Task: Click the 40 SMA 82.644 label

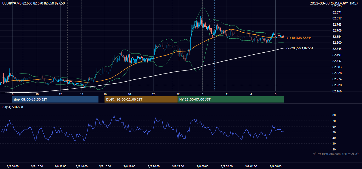Action: tap(299, 38)
